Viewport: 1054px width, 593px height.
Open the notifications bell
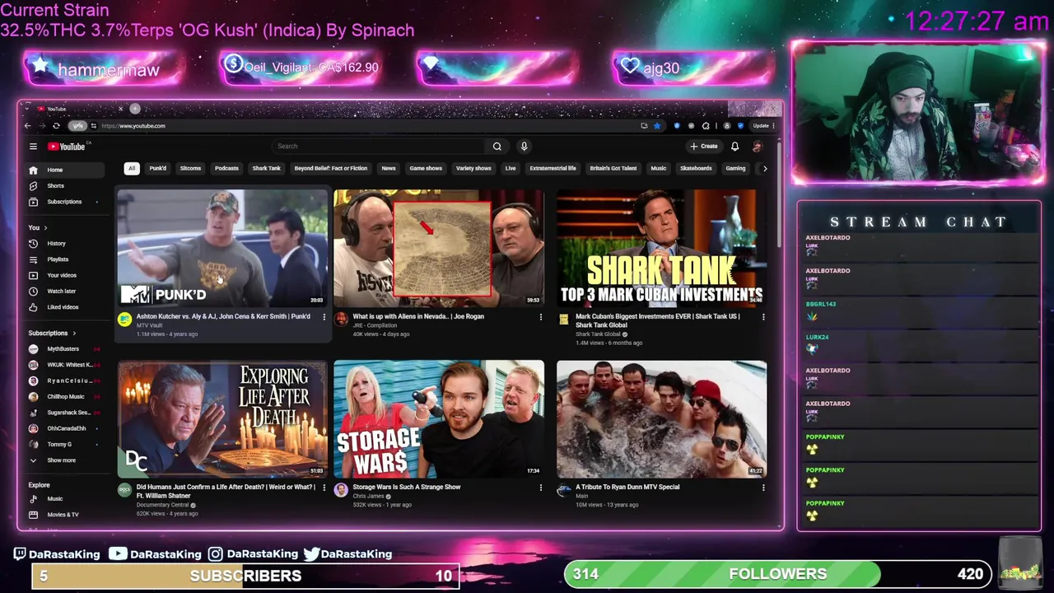[735, 147]
